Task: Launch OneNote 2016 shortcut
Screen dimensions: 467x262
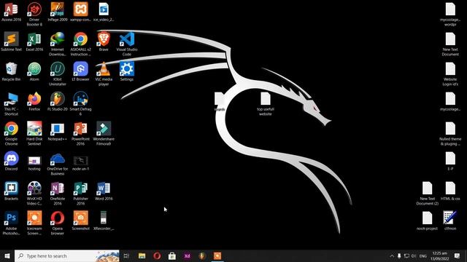Action: [58, 193]
